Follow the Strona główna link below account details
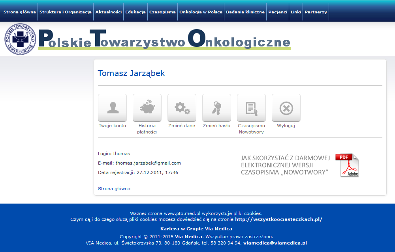This screenshot has width=395, height=252. pos(114,189)
